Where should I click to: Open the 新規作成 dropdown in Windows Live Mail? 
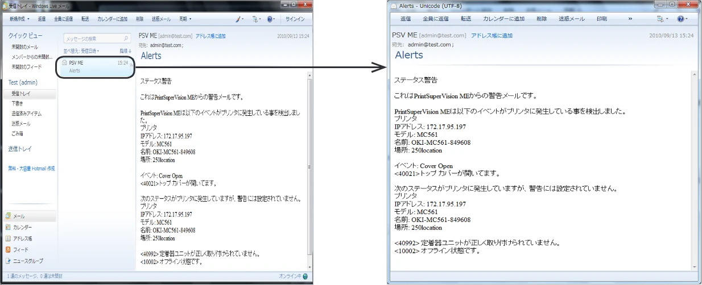[x=20, y=19]
